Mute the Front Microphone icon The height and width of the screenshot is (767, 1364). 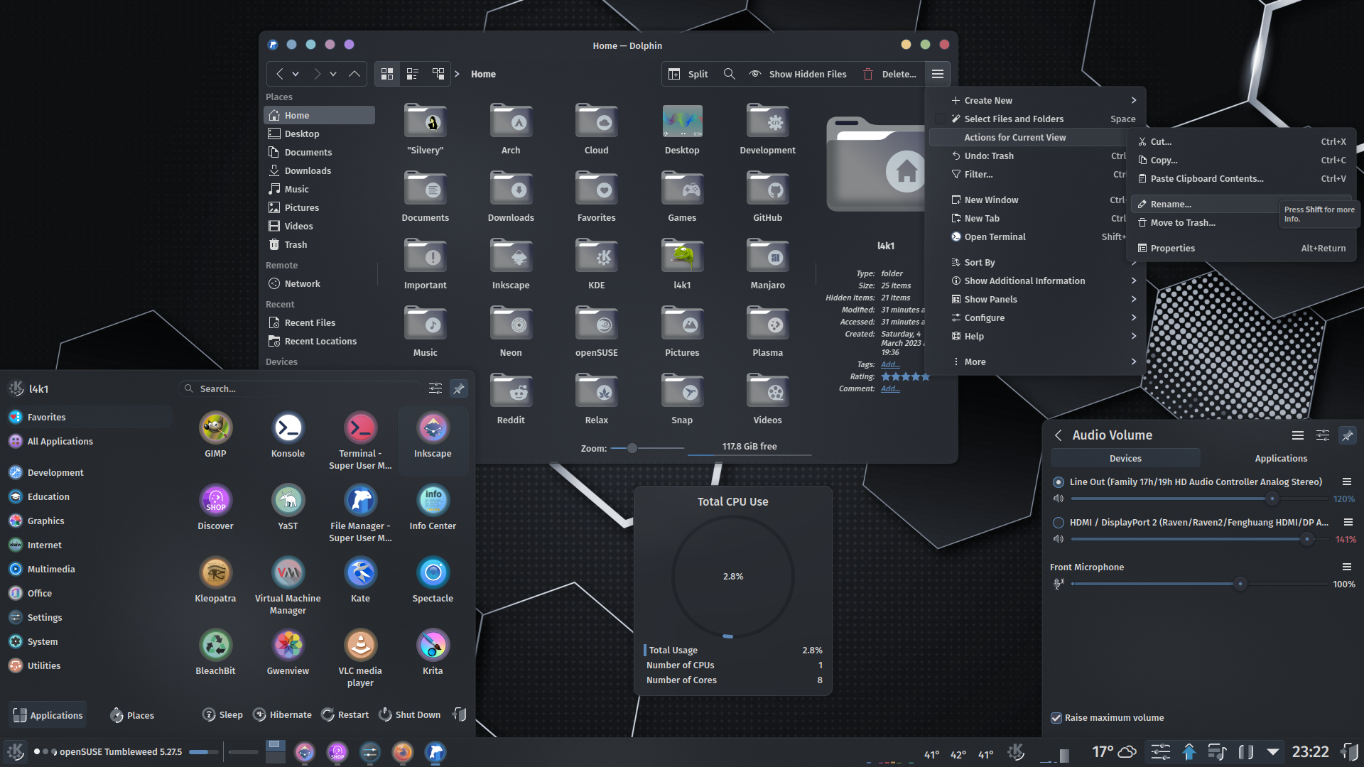coord(1059,584)
